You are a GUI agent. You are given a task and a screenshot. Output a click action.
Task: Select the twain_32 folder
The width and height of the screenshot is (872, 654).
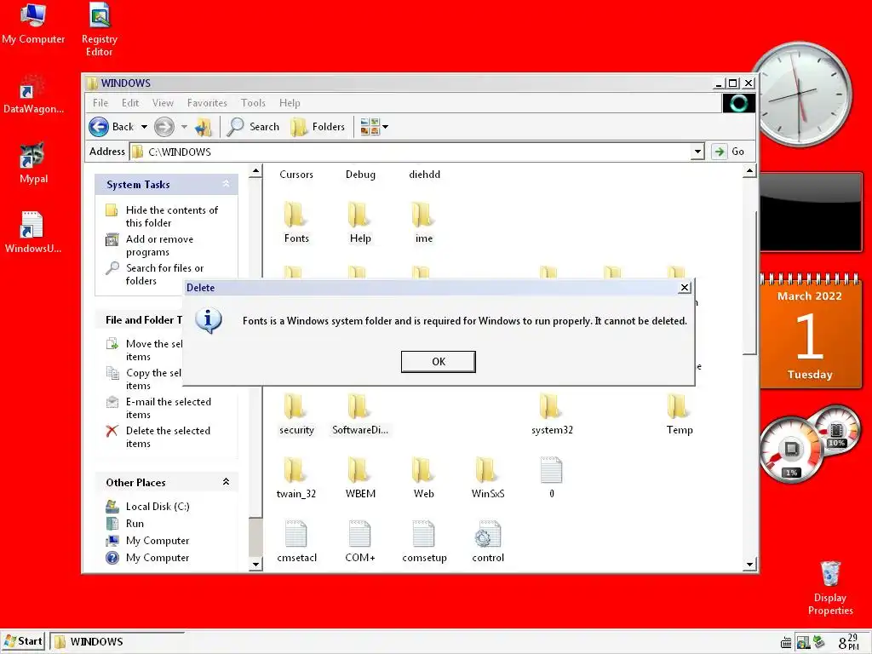[295, 479]
